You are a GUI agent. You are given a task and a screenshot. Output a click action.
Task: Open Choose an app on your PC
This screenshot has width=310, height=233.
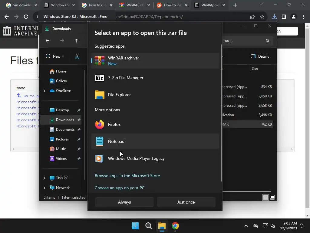120,188
